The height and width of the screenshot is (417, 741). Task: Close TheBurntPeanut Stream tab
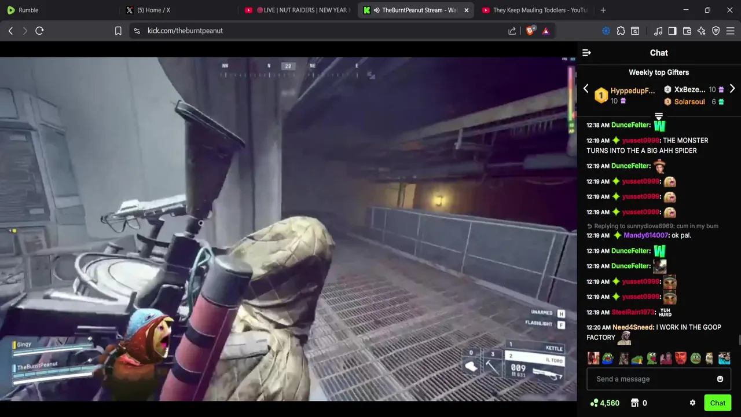point(466,10)
